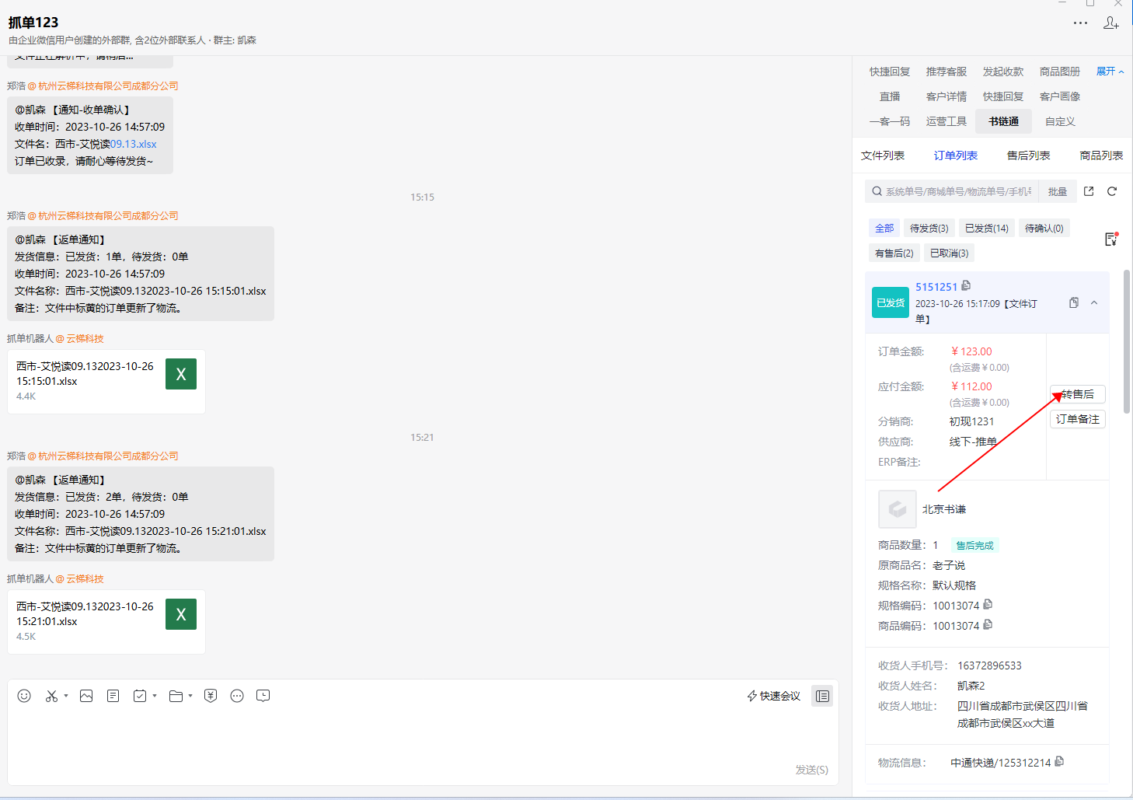Select the 书链通 tab
Viewport: 1133px width, 800px height.
[x=1003, y=121]
